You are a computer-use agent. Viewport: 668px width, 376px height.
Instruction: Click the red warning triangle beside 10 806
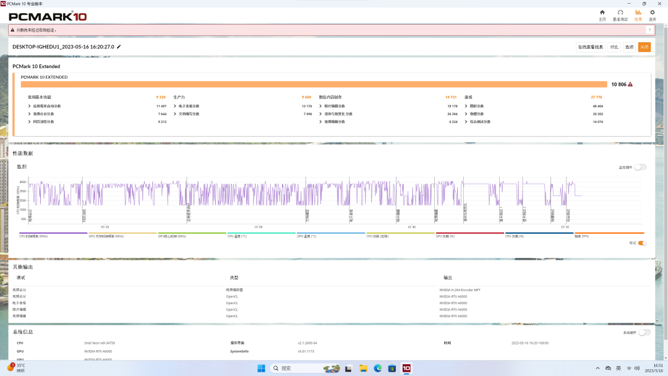tap(630, 84)
